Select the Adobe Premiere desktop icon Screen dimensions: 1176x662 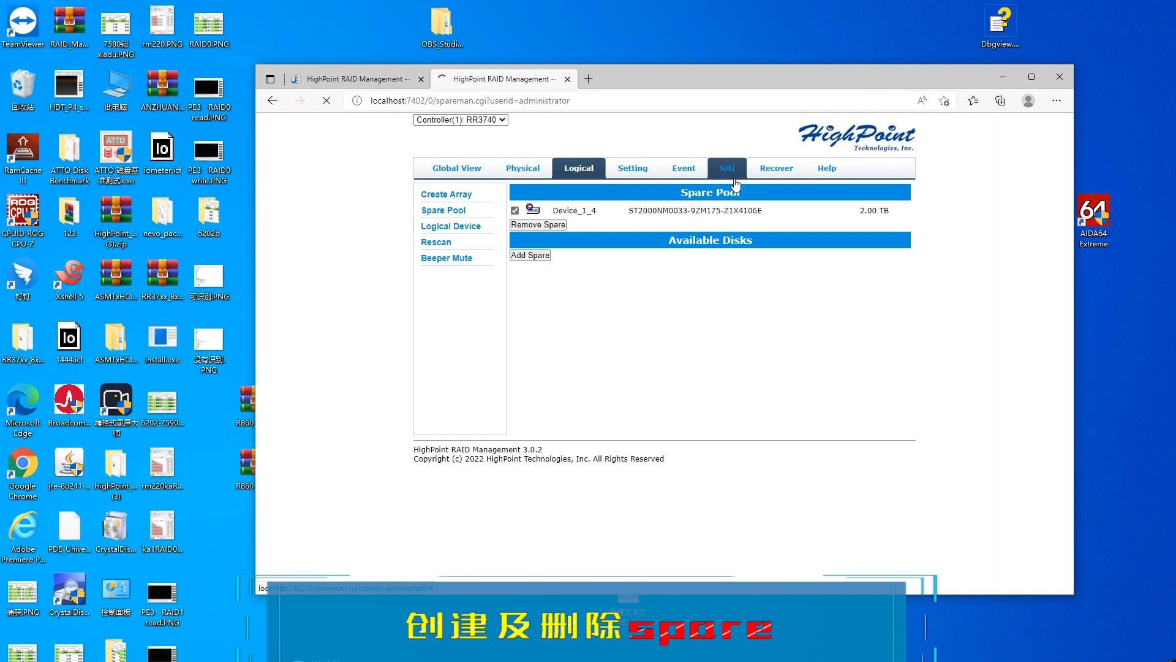23,537
